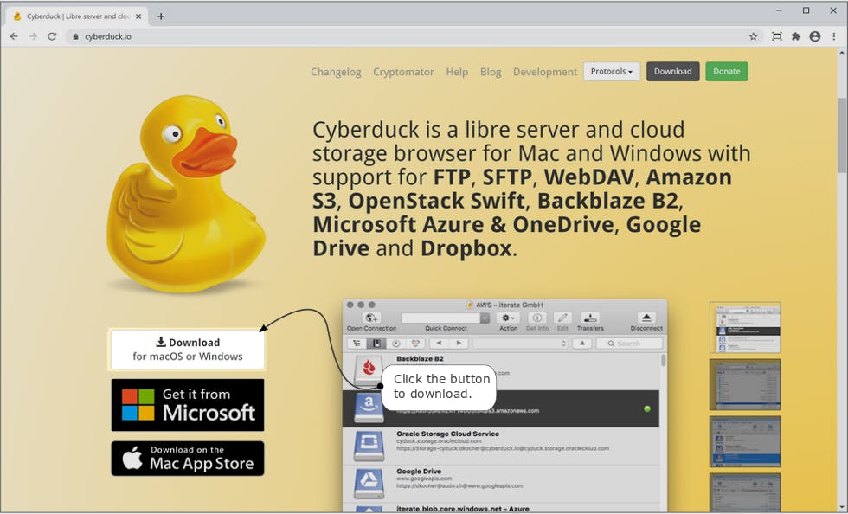
Task: Expand the Protocols dropdown
Action: [x=612, y=72]
